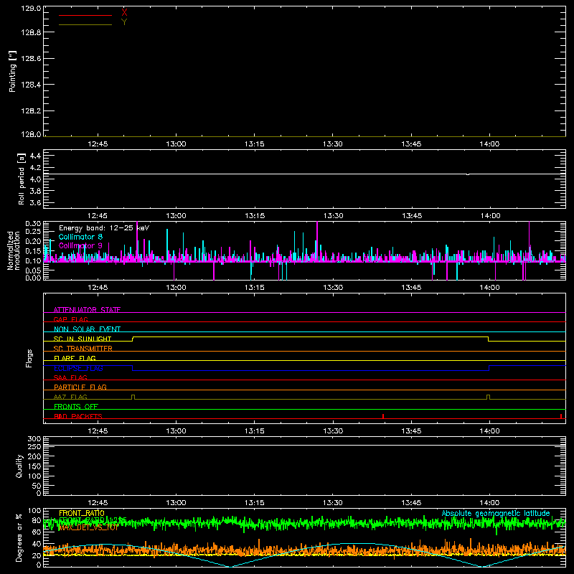Viewport: 574px width, 574px height.
Task: Click the red BAD_PACKETS label
Action: 78,416
